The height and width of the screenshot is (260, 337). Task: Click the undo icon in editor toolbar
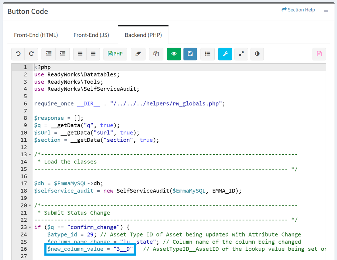coord(18,54)
